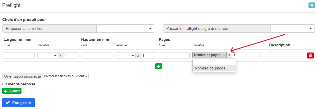
Task: Expand the Hauteur variable dropdown
Action: (125, 55)
